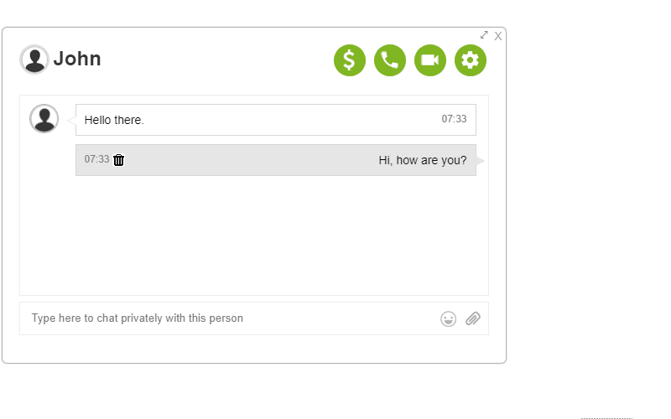Open chat settings gear icon
The height and width of the screenshot is (419, 671).
471,60
